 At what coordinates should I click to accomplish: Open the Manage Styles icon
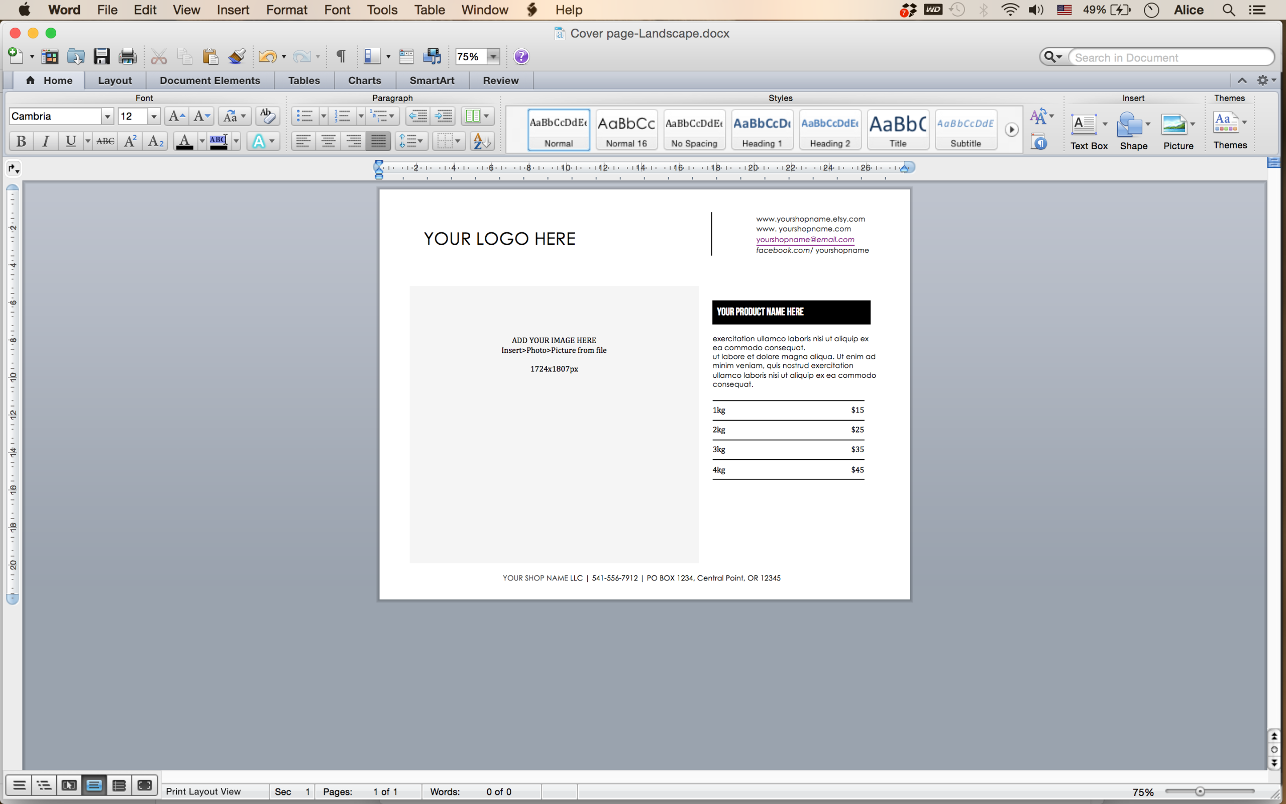pyautogui.click(x=1039, y=142)
